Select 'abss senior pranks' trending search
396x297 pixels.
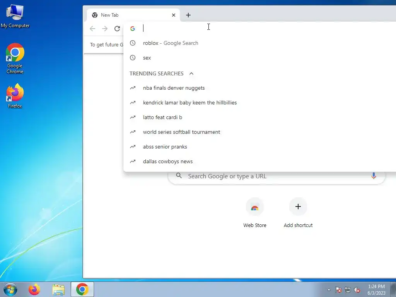pos(259,147)
